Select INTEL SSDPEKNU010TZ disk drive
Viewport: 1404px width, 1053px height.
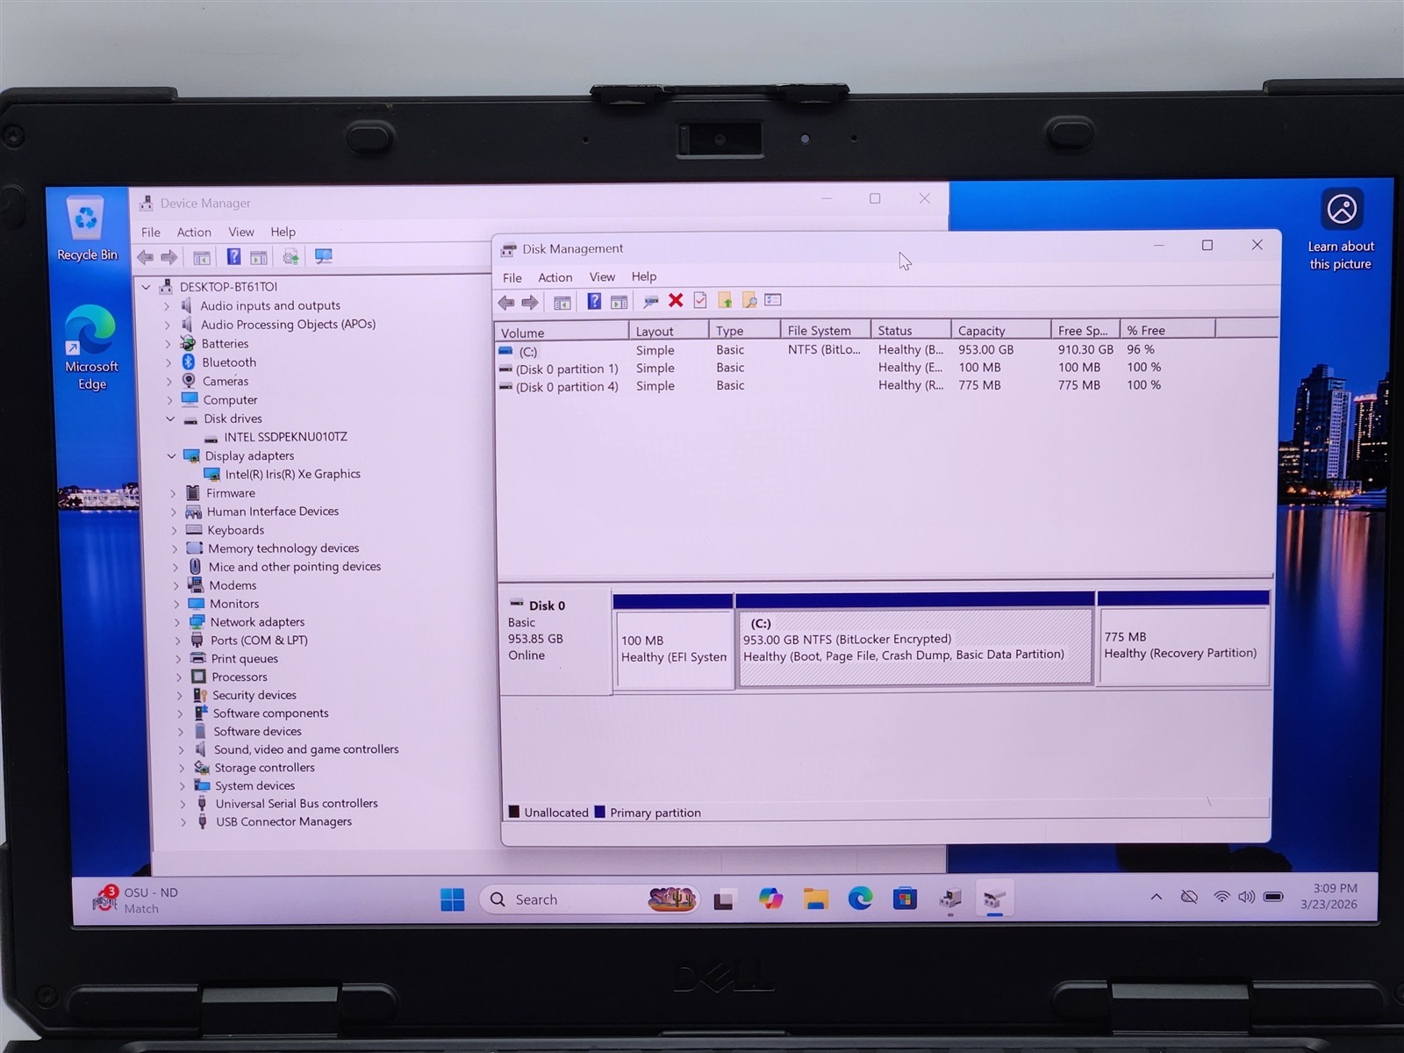[x=285, y=437]
